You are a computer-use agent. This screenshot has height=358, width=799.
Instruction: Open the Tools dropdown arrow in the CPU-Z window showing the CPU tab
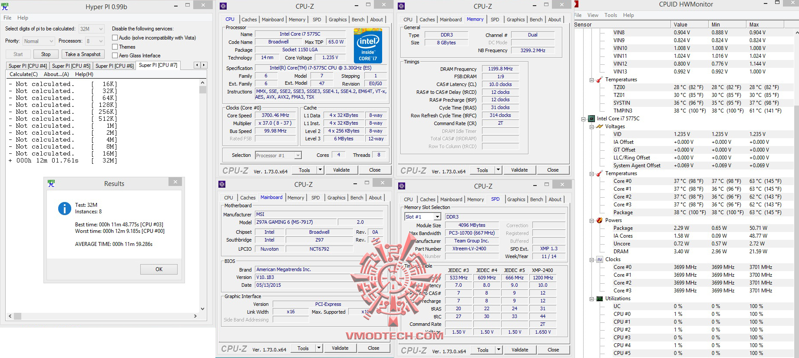point(320,170)
